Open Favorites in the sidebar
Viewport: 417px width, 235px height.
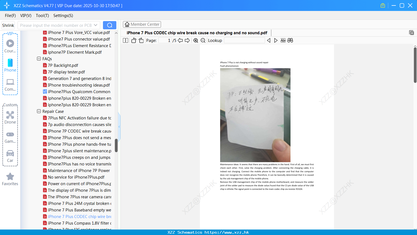click(10, 179)
